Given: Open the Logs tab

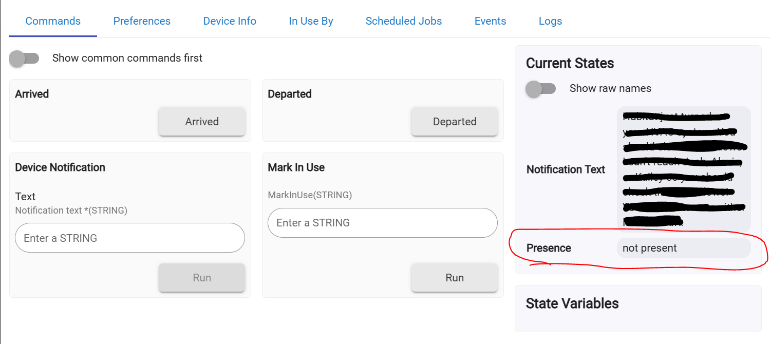Looking at the screenshot, I should tap(550, 21).
